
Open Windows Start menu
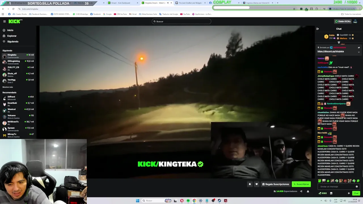138,201
